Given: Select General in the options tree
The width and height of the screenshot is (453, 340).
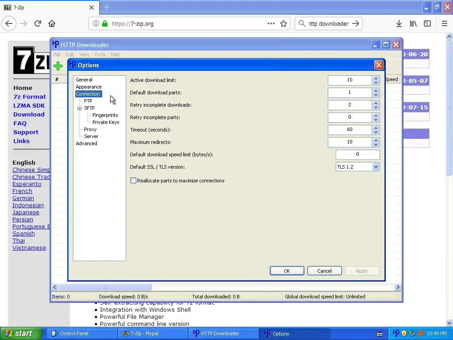Looking at the screenshot, I should coord(84,80).
